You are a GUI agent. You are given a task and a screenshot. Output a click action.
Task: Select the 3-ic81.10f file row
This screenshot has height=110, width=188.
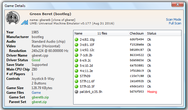[127, 45]
